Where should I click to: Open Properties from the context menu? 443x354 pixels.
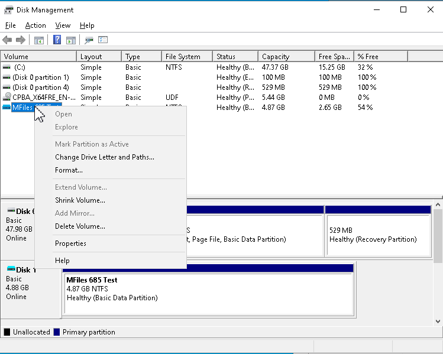70,243
